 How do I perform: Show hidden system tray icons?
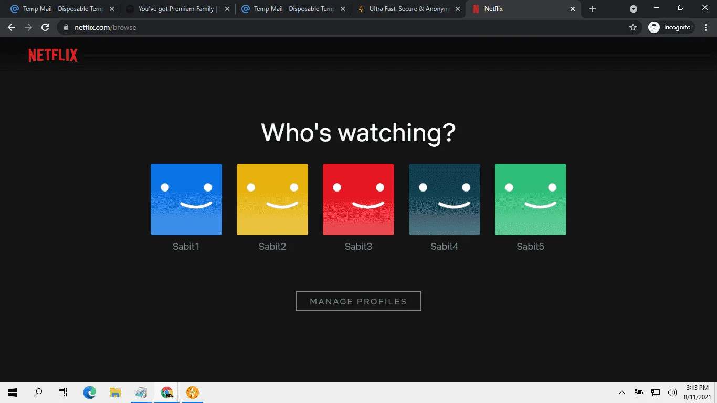622,393
